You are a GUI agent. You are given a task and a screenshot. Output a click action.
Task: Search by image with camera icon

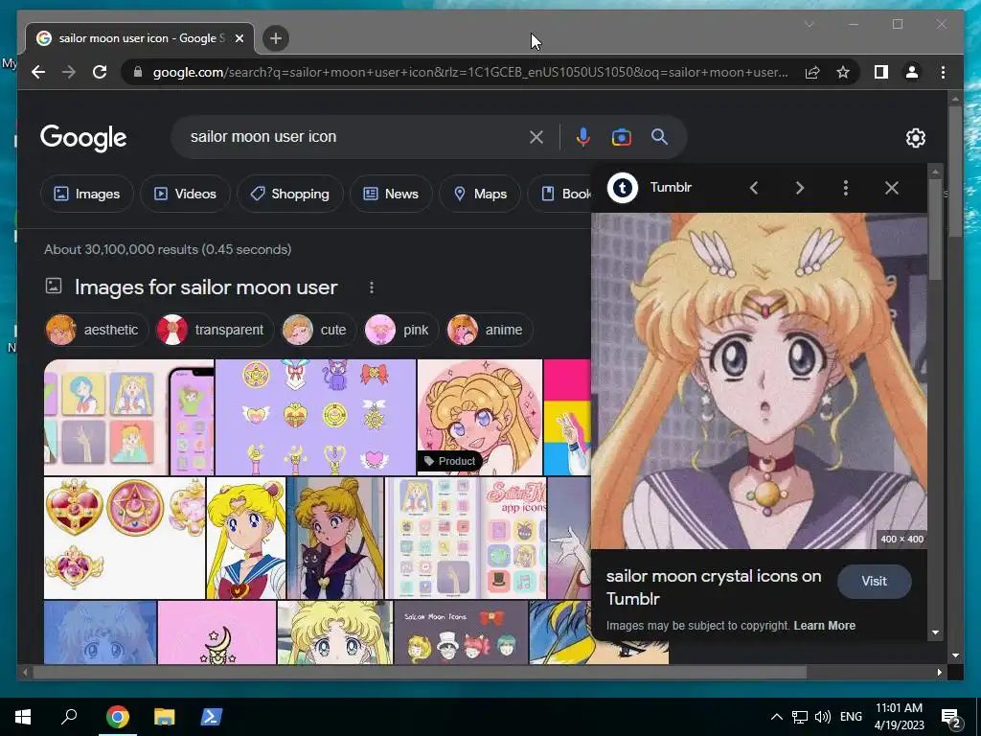point(621,137)
